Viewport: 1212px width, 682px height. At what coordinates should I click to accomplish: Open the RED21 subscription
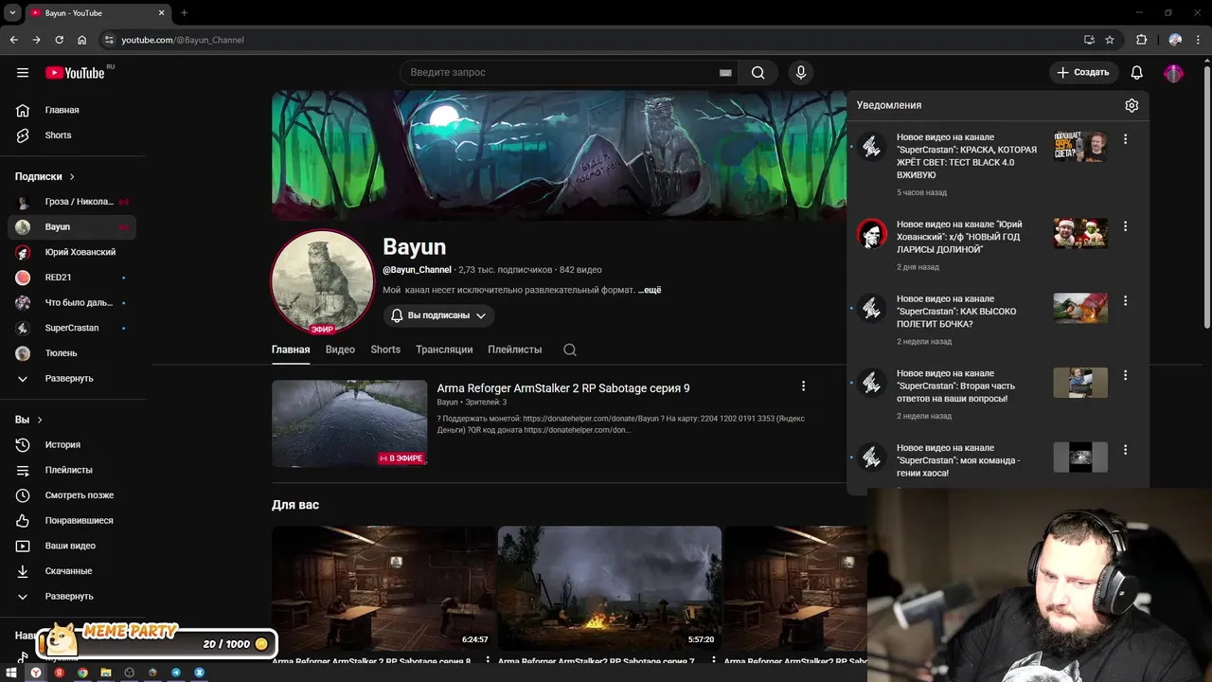tap(72, 278)
